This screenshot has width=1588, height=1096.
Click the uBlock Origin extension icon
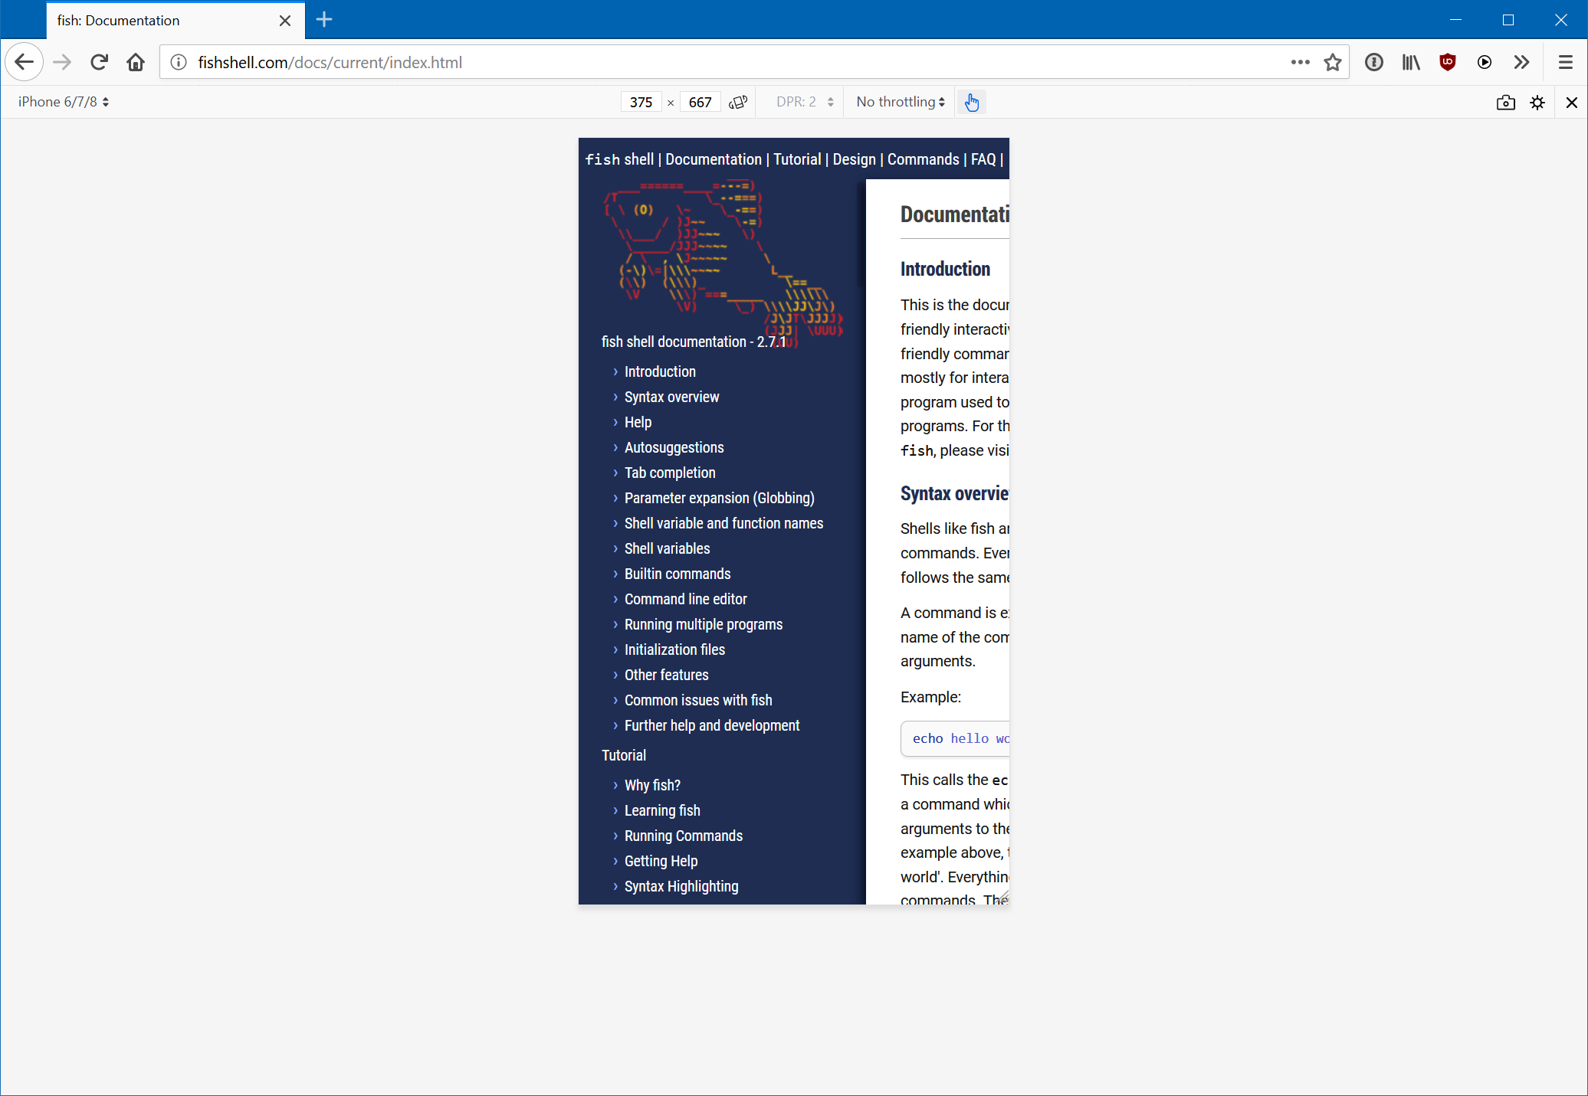pos(1447,62)
